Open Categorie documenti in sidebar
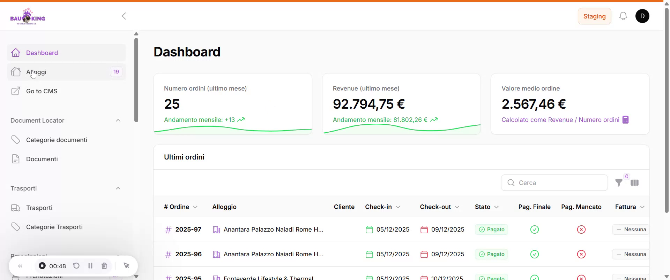This screenshot has width=670, height=280. [57, 140]
